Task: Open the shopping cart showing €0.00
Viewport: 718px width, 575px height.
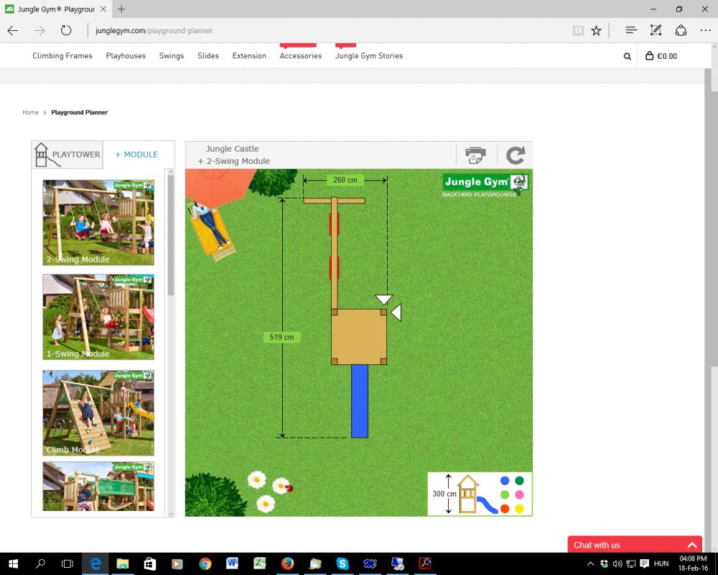Action: 661,56
